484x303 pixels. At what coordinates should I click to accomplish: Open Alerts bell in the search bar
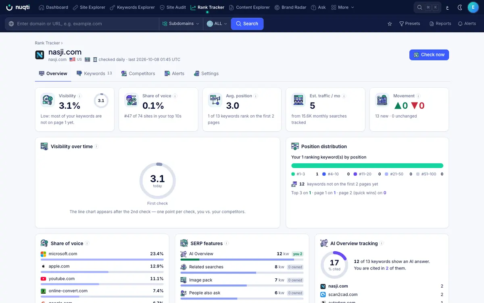click(x=467, y=24)
